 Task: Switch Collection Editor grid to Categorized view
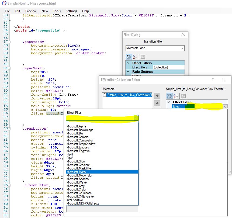tap(169, 96)
